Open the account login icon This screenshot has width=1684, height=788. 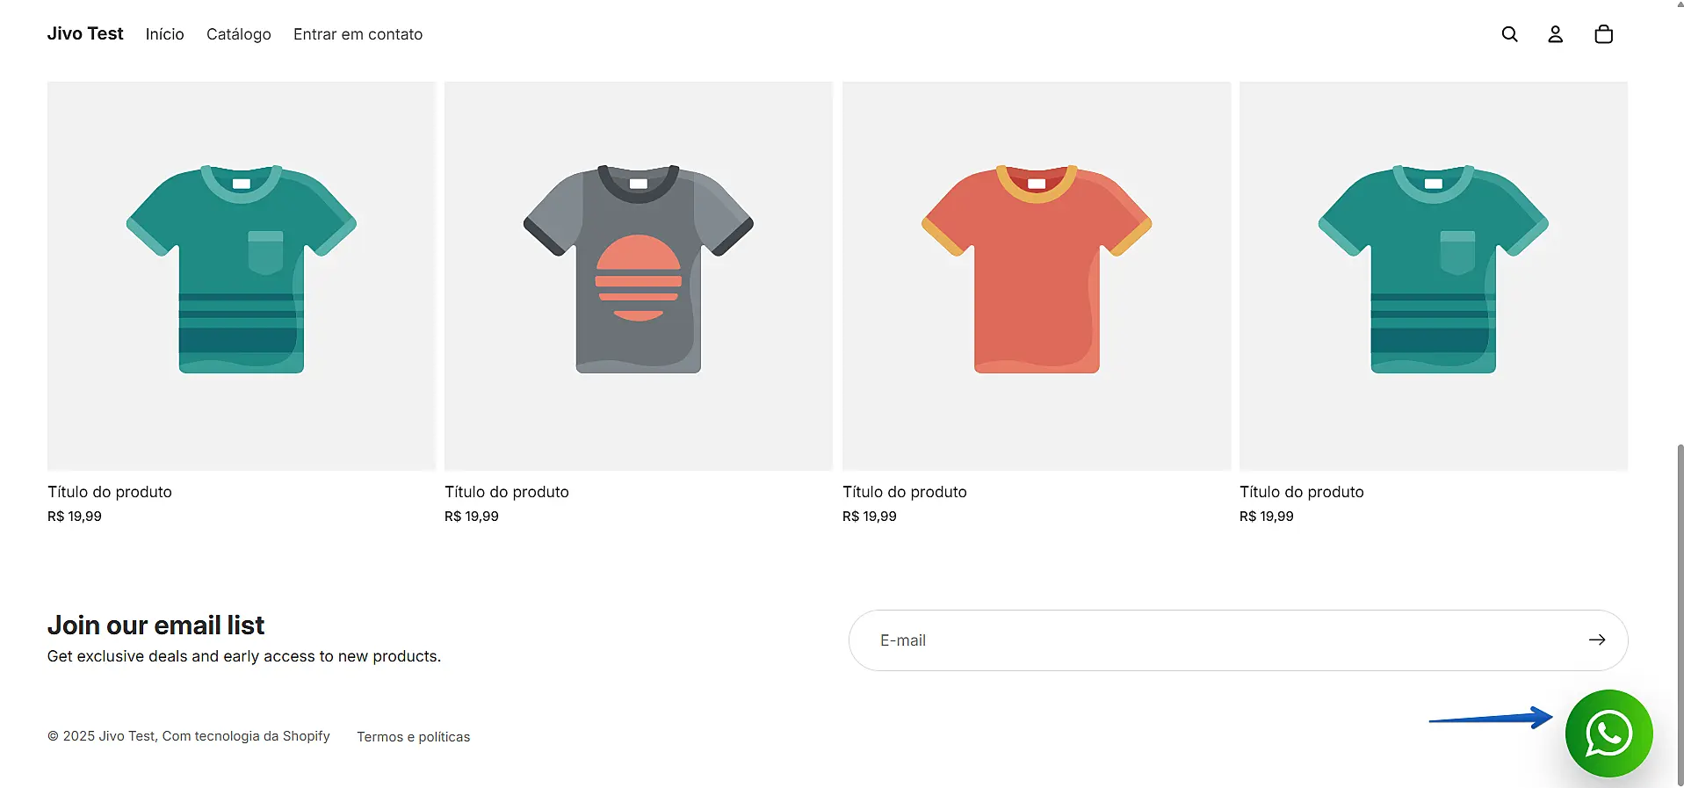pos(1555,34)
